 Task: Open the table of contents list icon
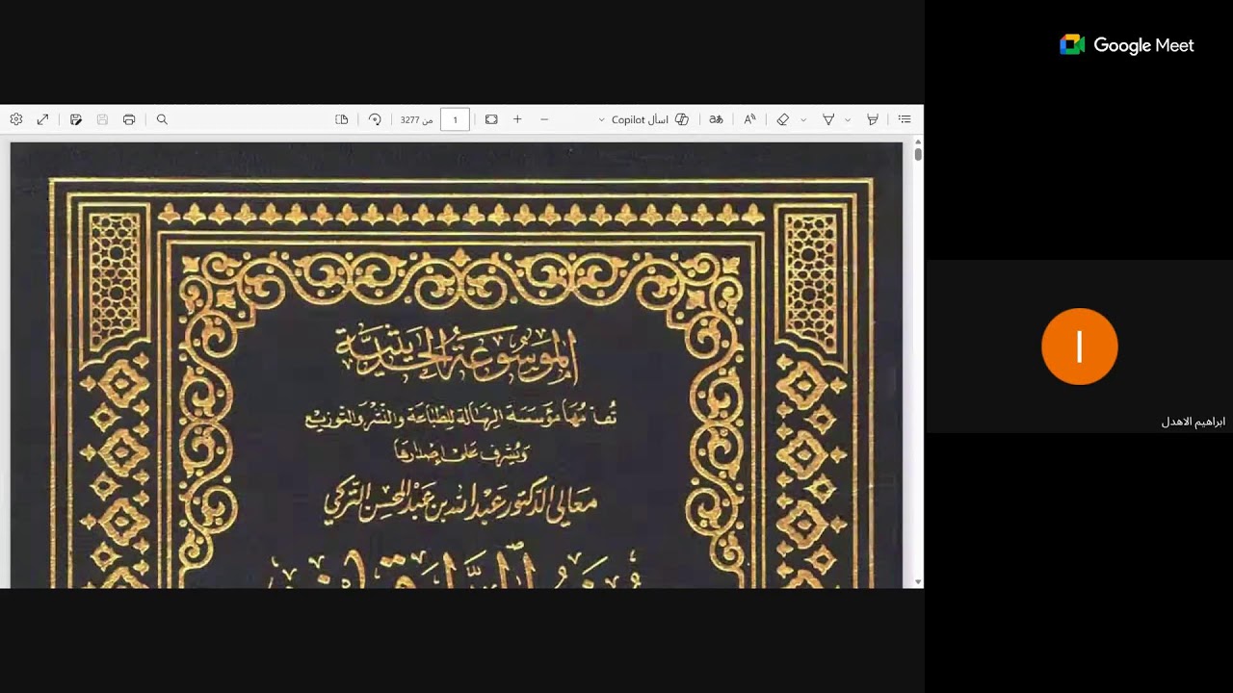click(905, 119)
